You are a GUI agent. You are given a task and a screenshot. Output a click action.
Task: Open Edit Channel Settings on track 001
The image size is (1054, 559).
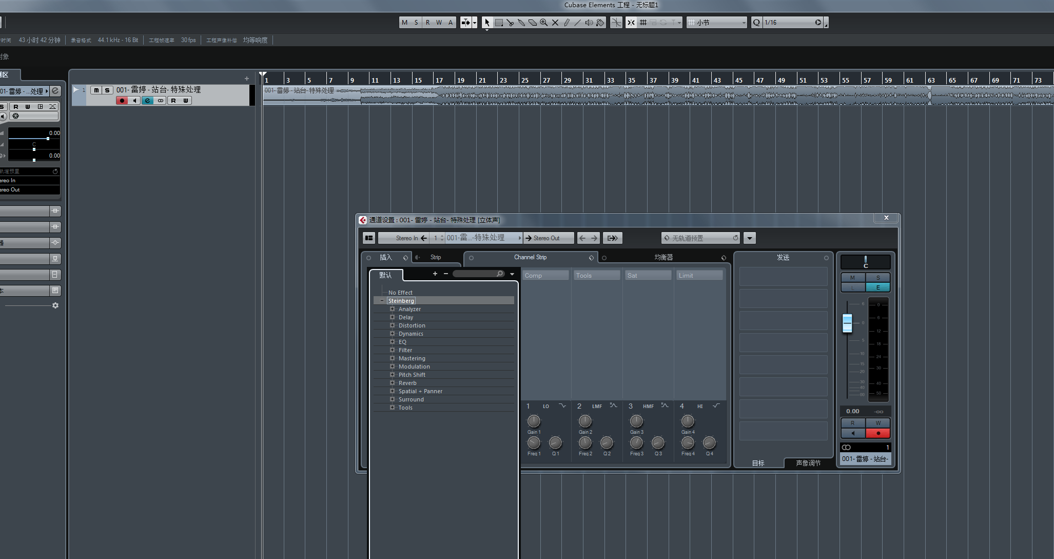148,101
